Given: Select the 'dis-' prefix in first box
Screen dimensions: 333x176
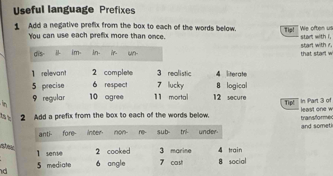Looking at the screenshot, I should [x=39, y=53].
